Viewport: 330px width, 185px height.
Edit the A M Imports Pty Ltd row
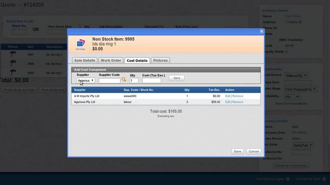[228, 96]
